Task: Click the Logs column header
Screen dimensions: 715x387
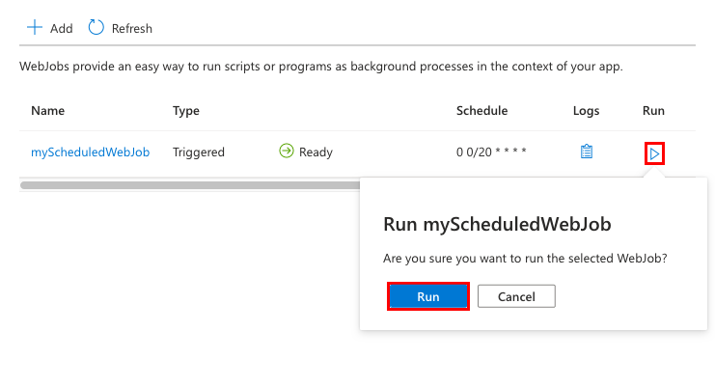Action: pyautogui.click(x=586, y=111)
